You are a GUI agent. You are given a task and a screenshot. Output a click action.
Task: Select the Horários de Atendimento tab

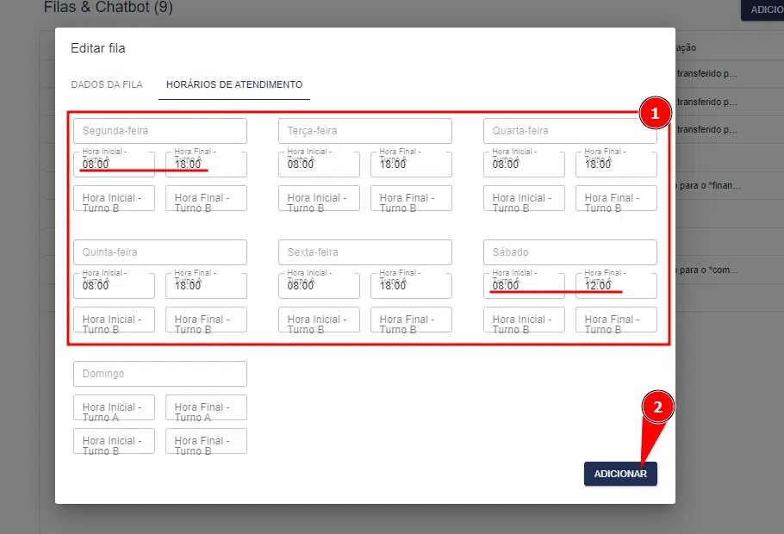coord(234,84)
